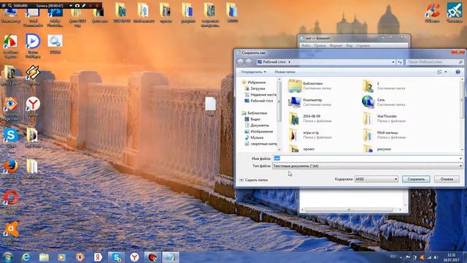This screenshot has width=467, height=263.
Task: Click the arrow after Рабочий стол in breadcrumb
Action: (289, 62)
